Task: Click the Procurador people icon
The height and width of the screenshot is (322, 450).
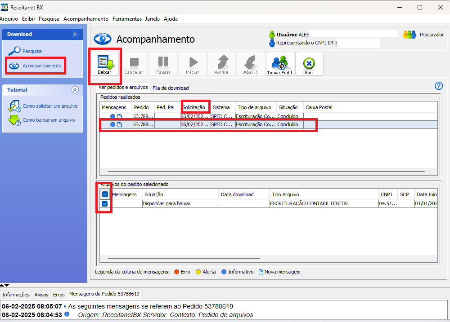Action: tap(409, 35)
